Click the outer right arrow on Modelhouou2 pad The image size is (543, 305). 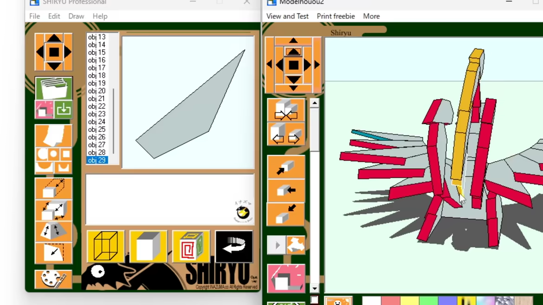[317, 65]
